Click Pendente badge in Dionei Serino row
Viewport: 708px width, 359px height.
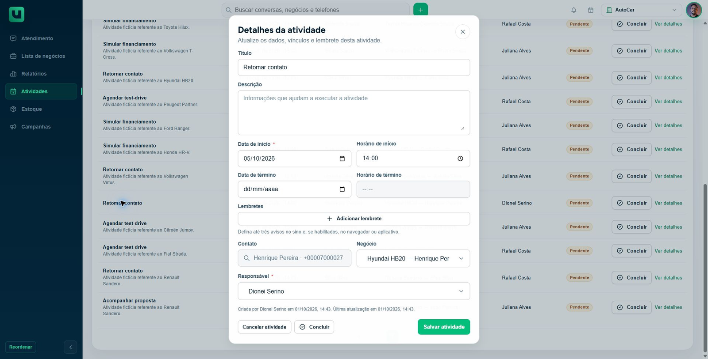579,203
